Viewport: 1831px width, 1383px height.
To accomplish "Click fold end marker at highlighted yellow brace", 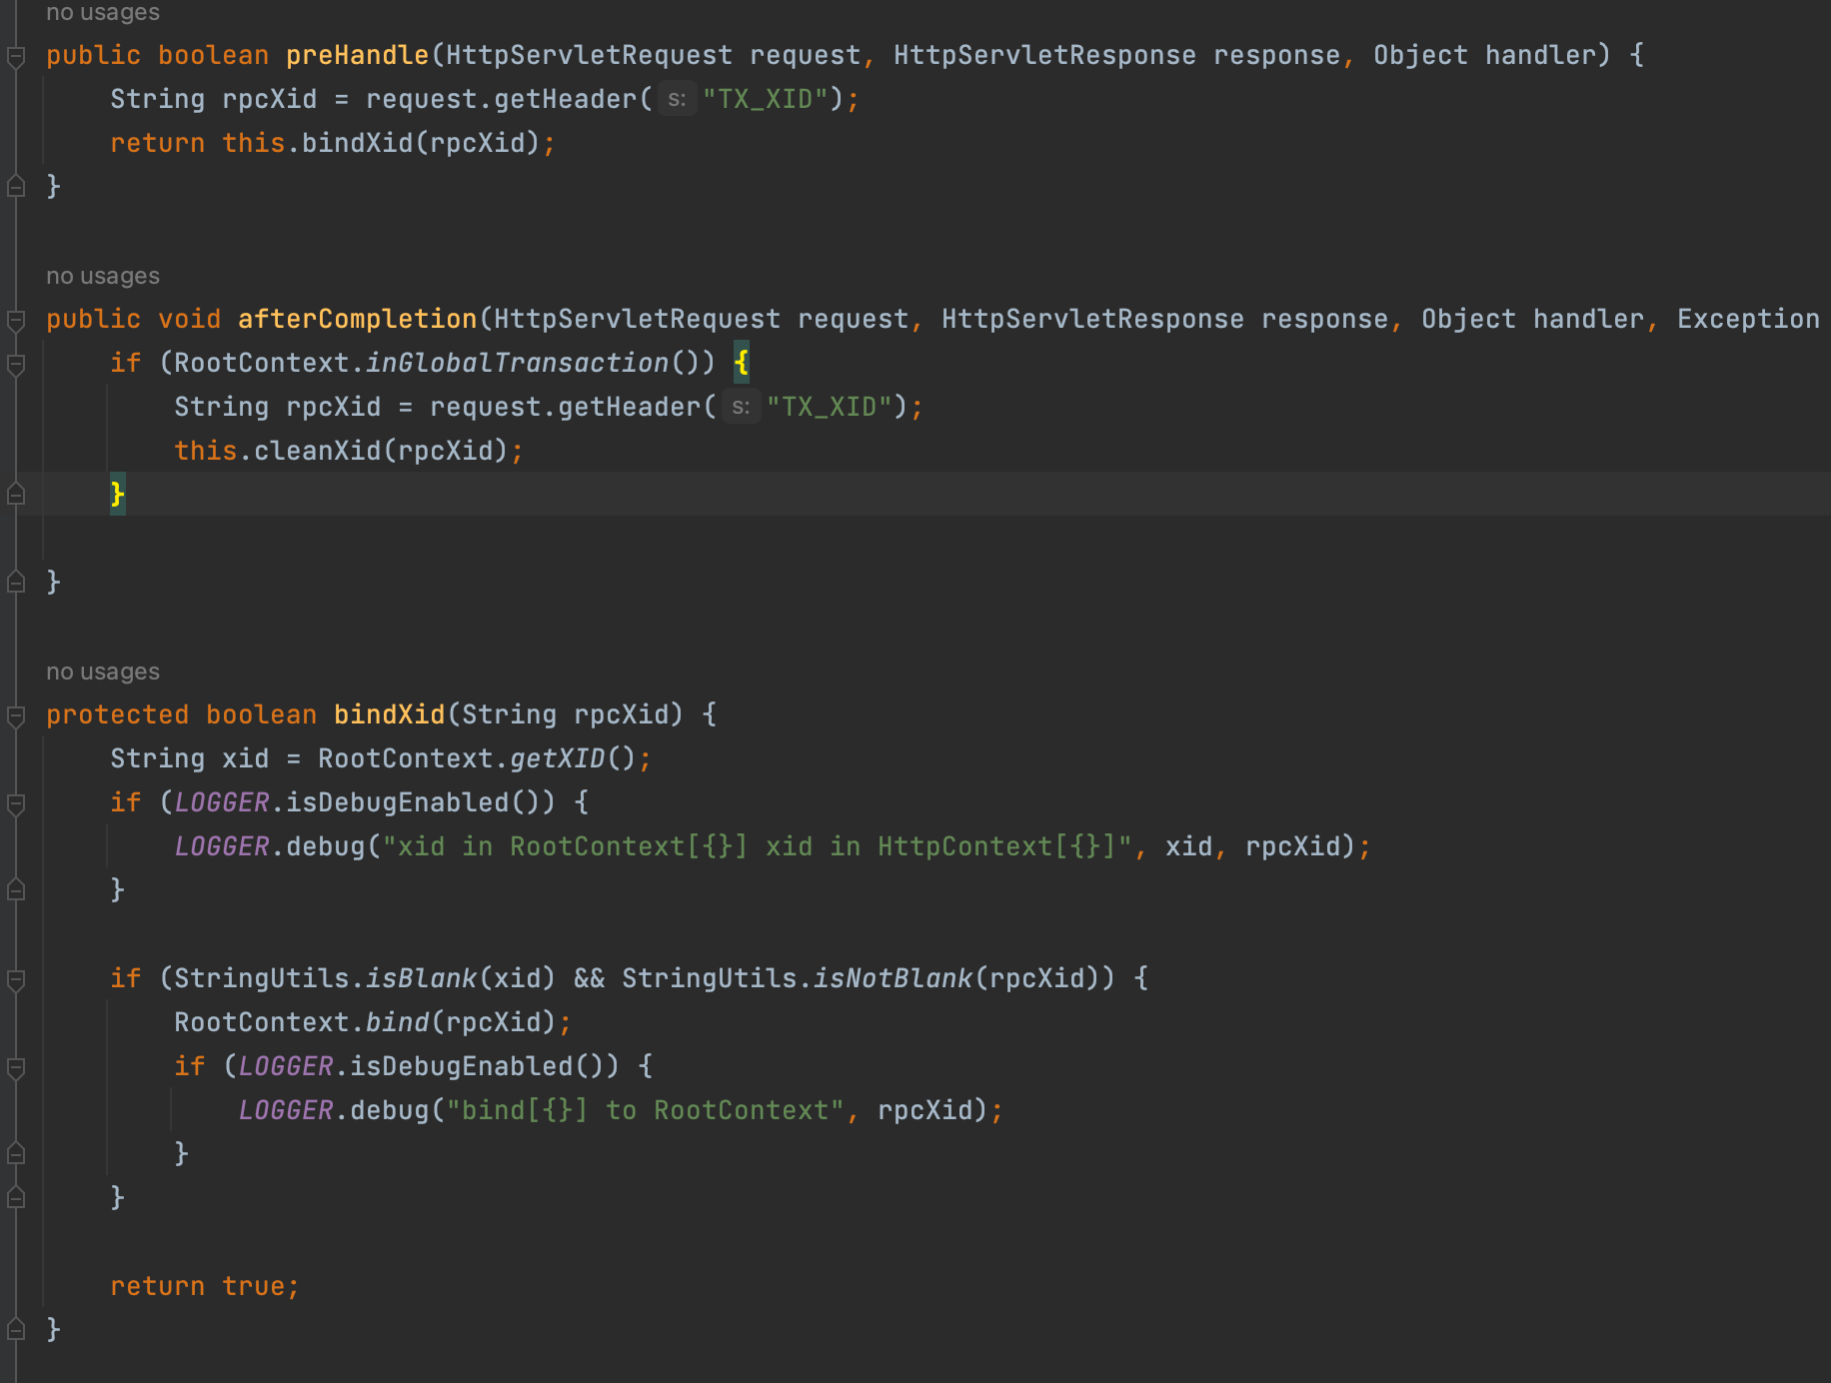I will pyautogui.click(x=16, y=495).
